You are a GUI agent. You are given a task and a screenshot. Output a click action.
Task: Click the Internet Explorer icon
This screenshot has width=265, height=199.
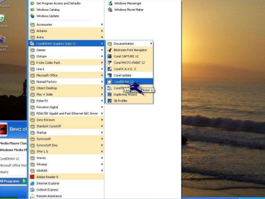[x=32, y=183]
